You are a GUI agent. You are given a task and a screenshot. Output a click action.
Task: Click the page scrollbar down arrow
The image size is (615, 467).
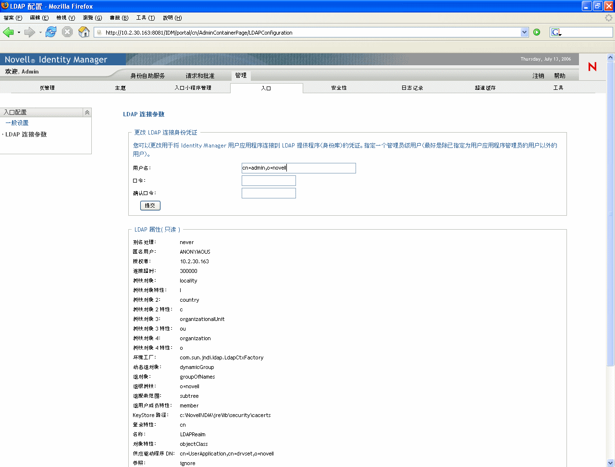click(x=611, y=463)
